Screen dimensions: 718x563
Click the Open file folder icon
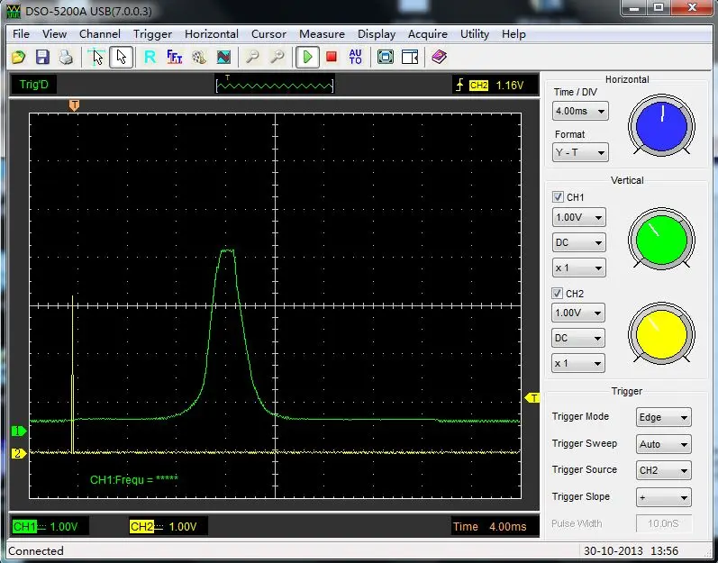18,57
